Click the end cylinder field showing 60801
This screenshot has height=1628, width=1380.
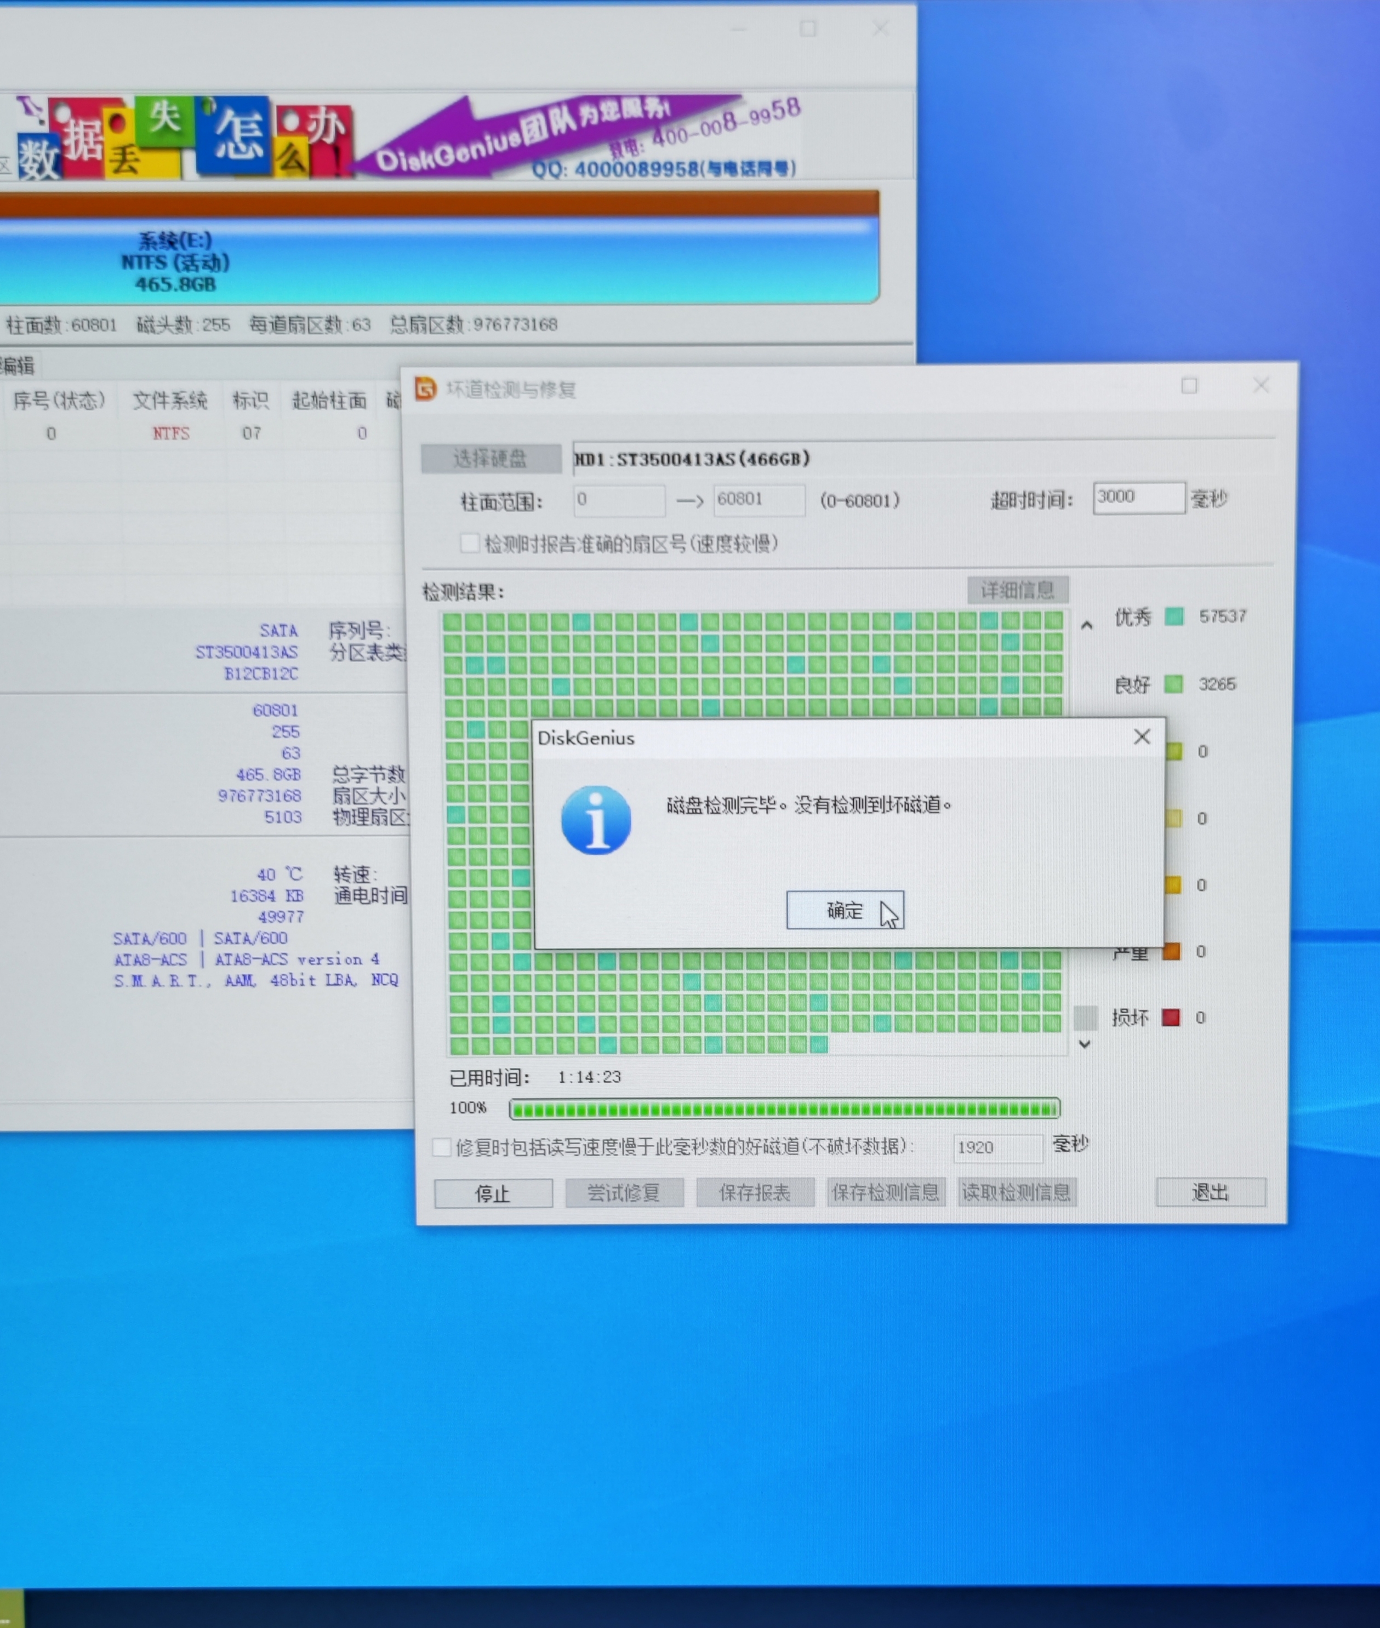[x=758, y=499]
